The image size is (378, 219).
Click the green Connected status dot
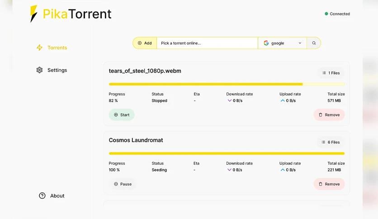point(326,14)
